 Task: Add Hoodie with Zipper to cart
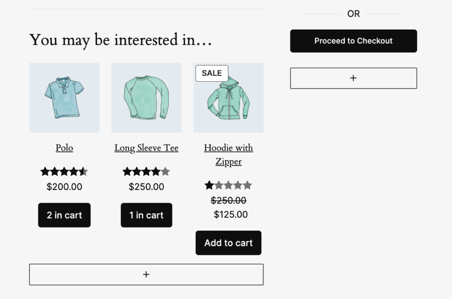228,243
